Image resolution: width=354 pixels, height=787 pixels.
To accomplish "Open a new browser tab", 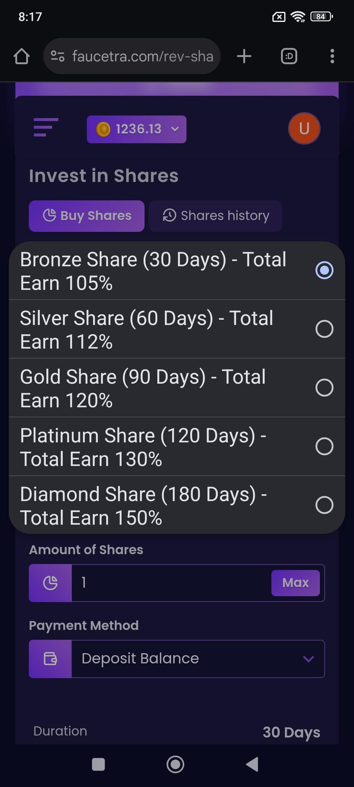I will [x=244, y=56].
